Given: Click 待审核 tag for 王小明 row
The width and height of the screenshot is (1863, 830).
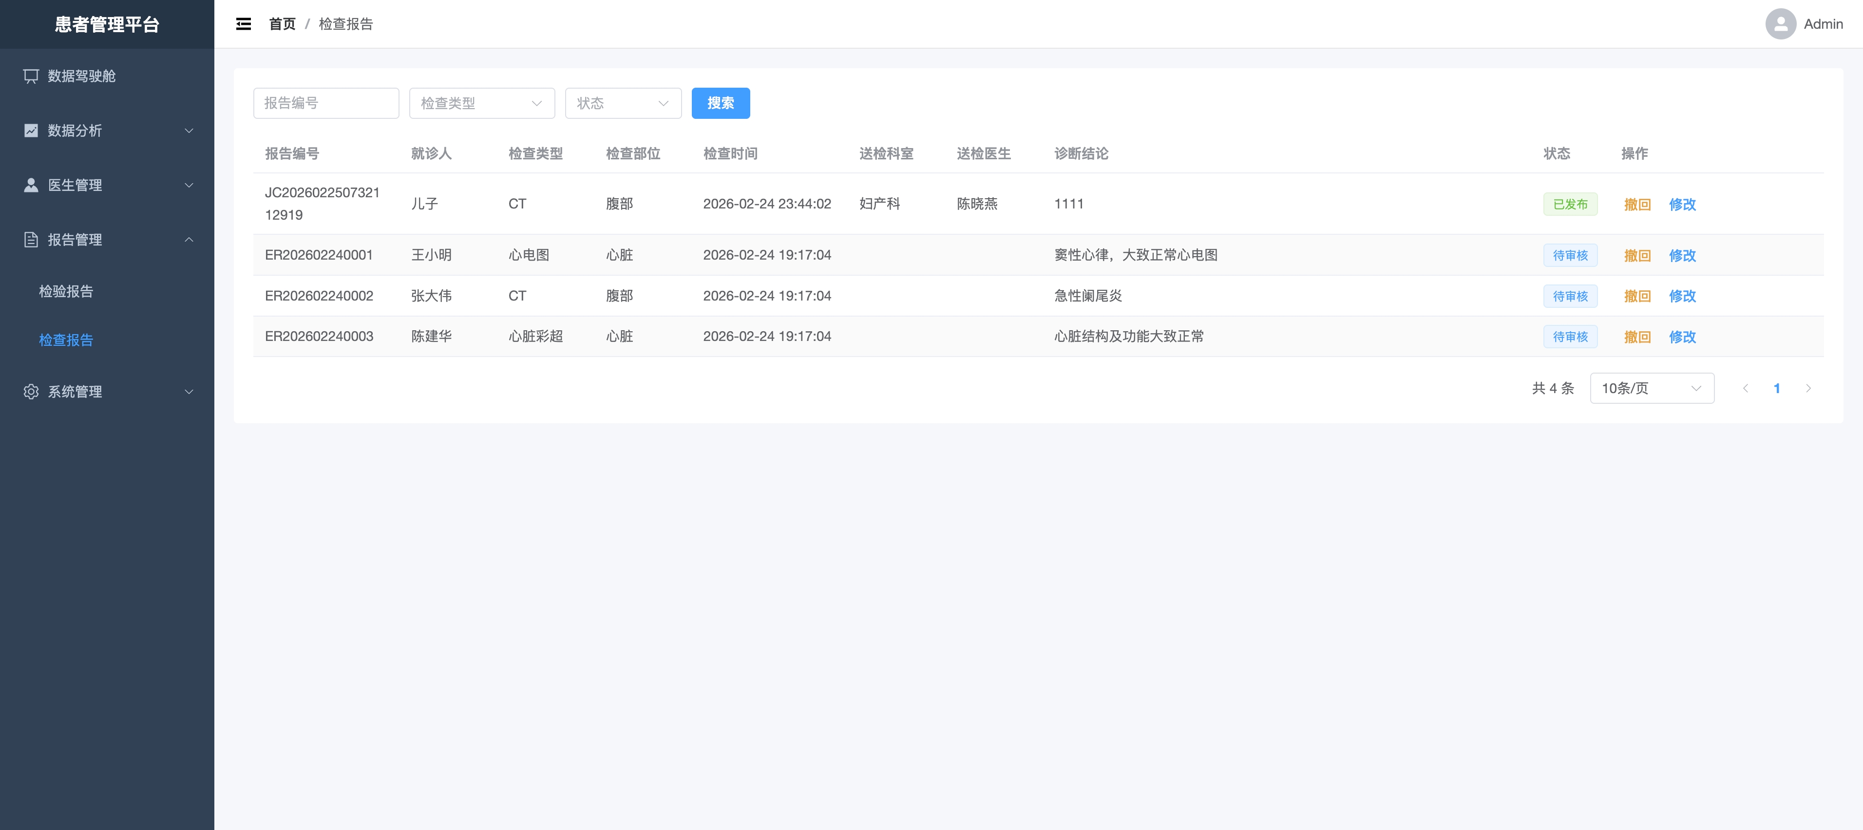Looking at the screenshot, I should [x=1570, y=255].
